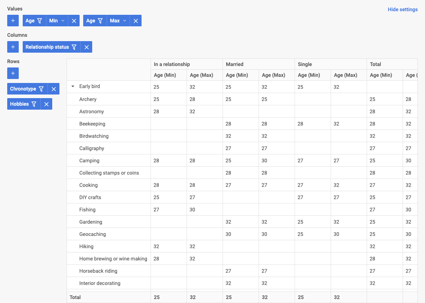Image resolution: width=425 pixels, height=303 pixels.
Task: Open the Chronotype filter icon
Action: point(41,89)
